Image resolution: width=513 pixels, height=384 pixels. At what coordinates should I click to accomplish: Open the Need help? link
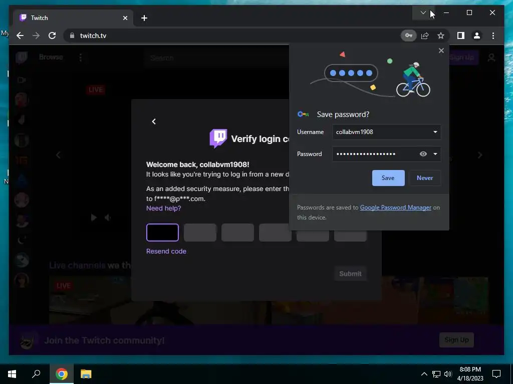click(164, 208)
